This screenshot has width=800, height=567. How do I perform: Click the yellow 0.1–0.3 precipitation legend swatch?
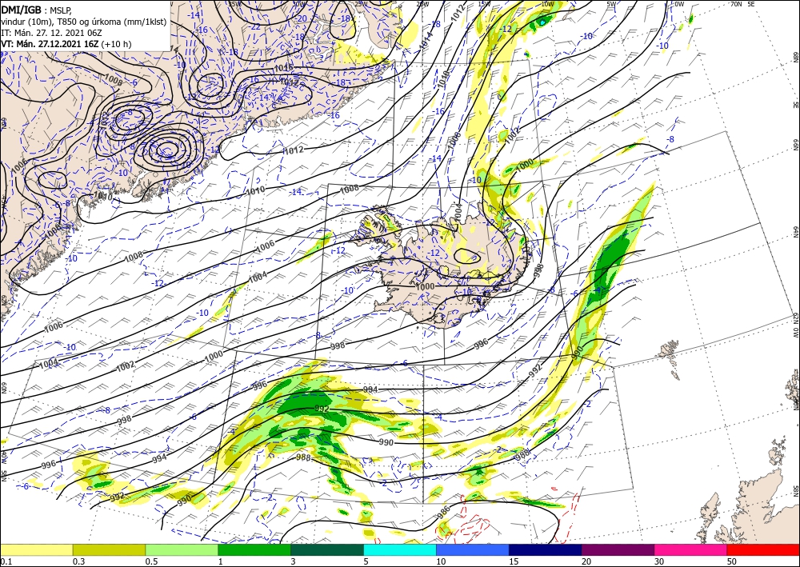36,549
